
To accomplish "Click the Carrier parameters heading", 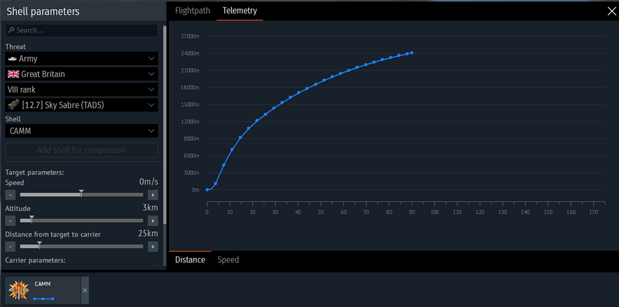I will coord(35,261).
